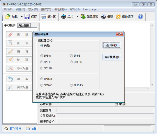The width and height of the screenshot is (157, 134).
Task: Expand the dropdown arrow next to 芯片
Action: 77,17
